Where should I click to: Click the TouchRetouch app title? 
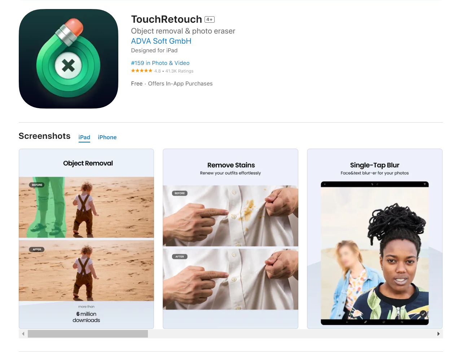pos(167,19)
